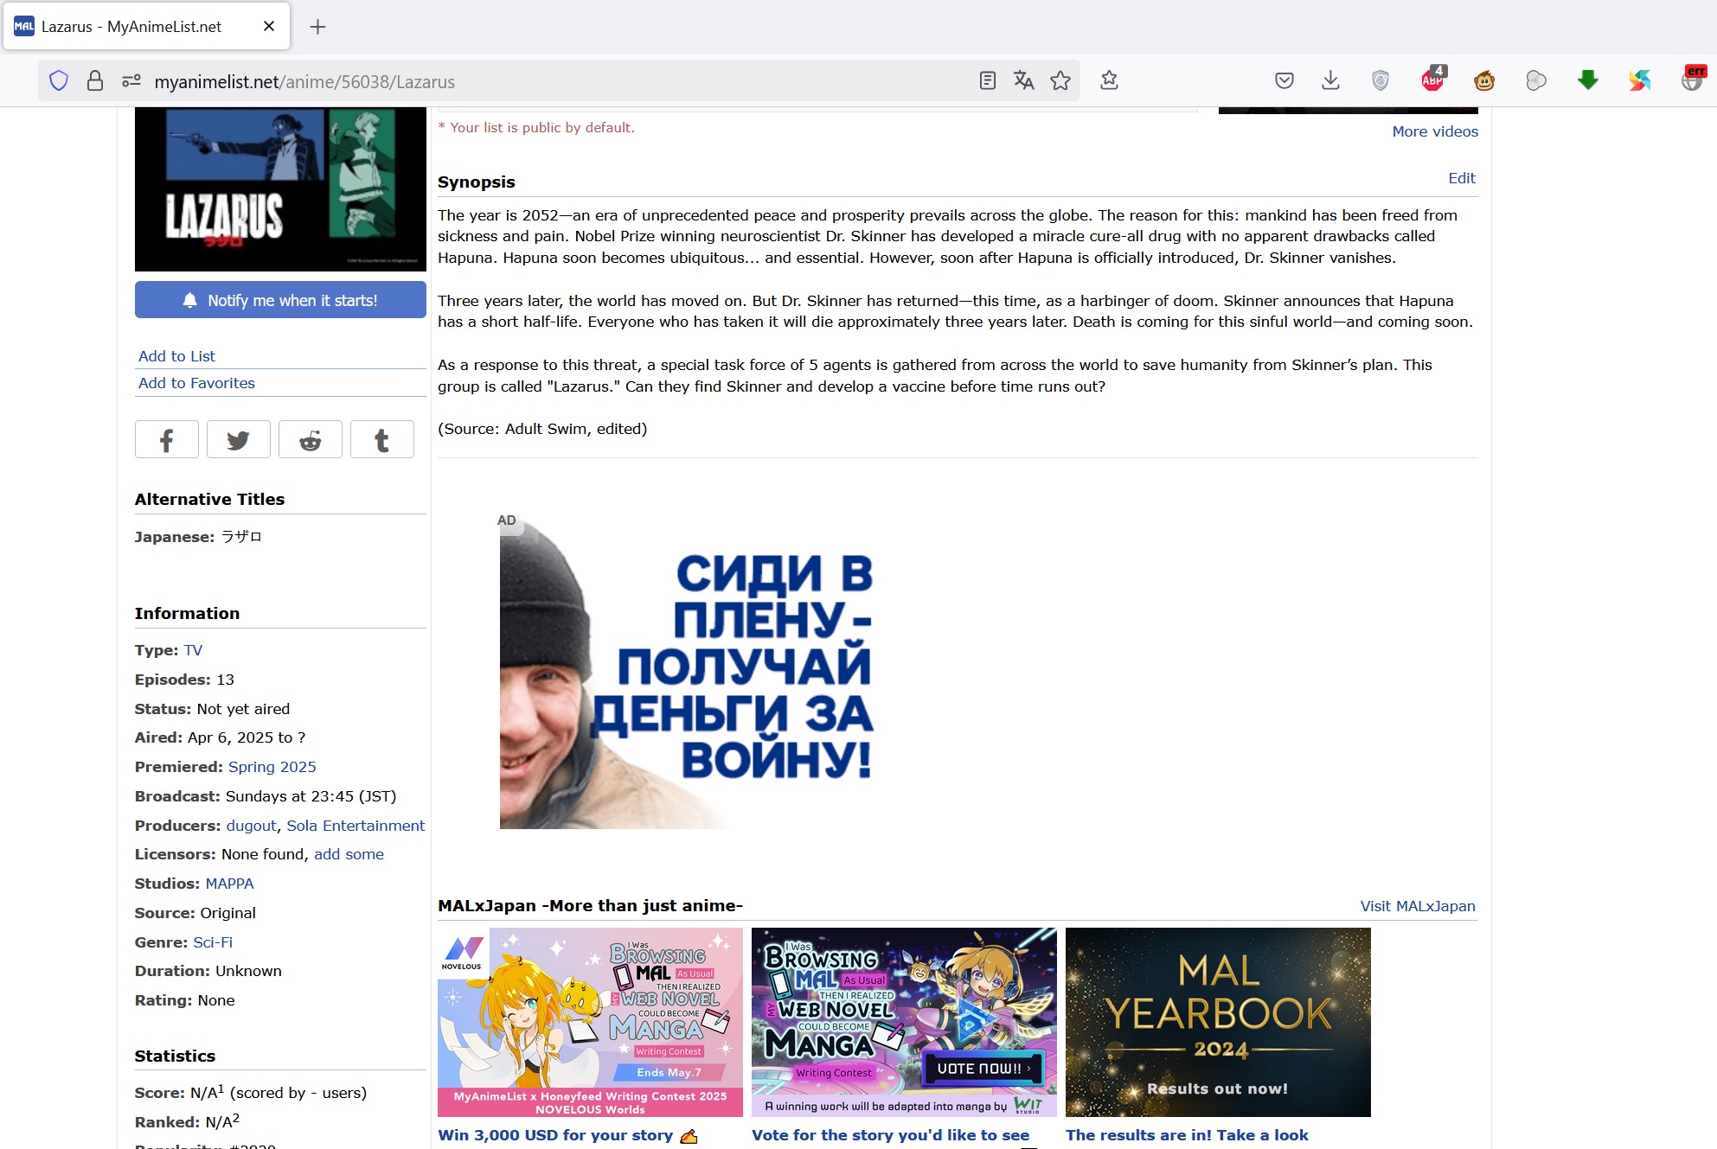The height and width of the screenshot is (1149, 1717).
Task: Click the Lazarus poster image
Action: [280, 188]
